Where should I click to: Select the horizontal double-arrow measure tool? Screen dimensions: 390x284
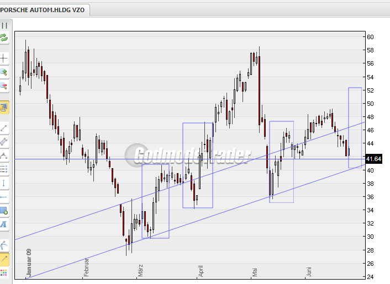pyautogui.click(x=4, y=197)
